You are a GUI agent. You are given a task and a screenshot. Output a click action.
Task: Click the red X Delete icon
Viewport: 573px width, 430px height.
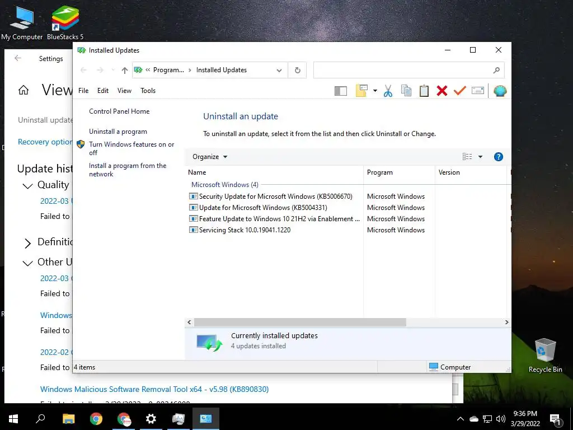tap(442, 91)
